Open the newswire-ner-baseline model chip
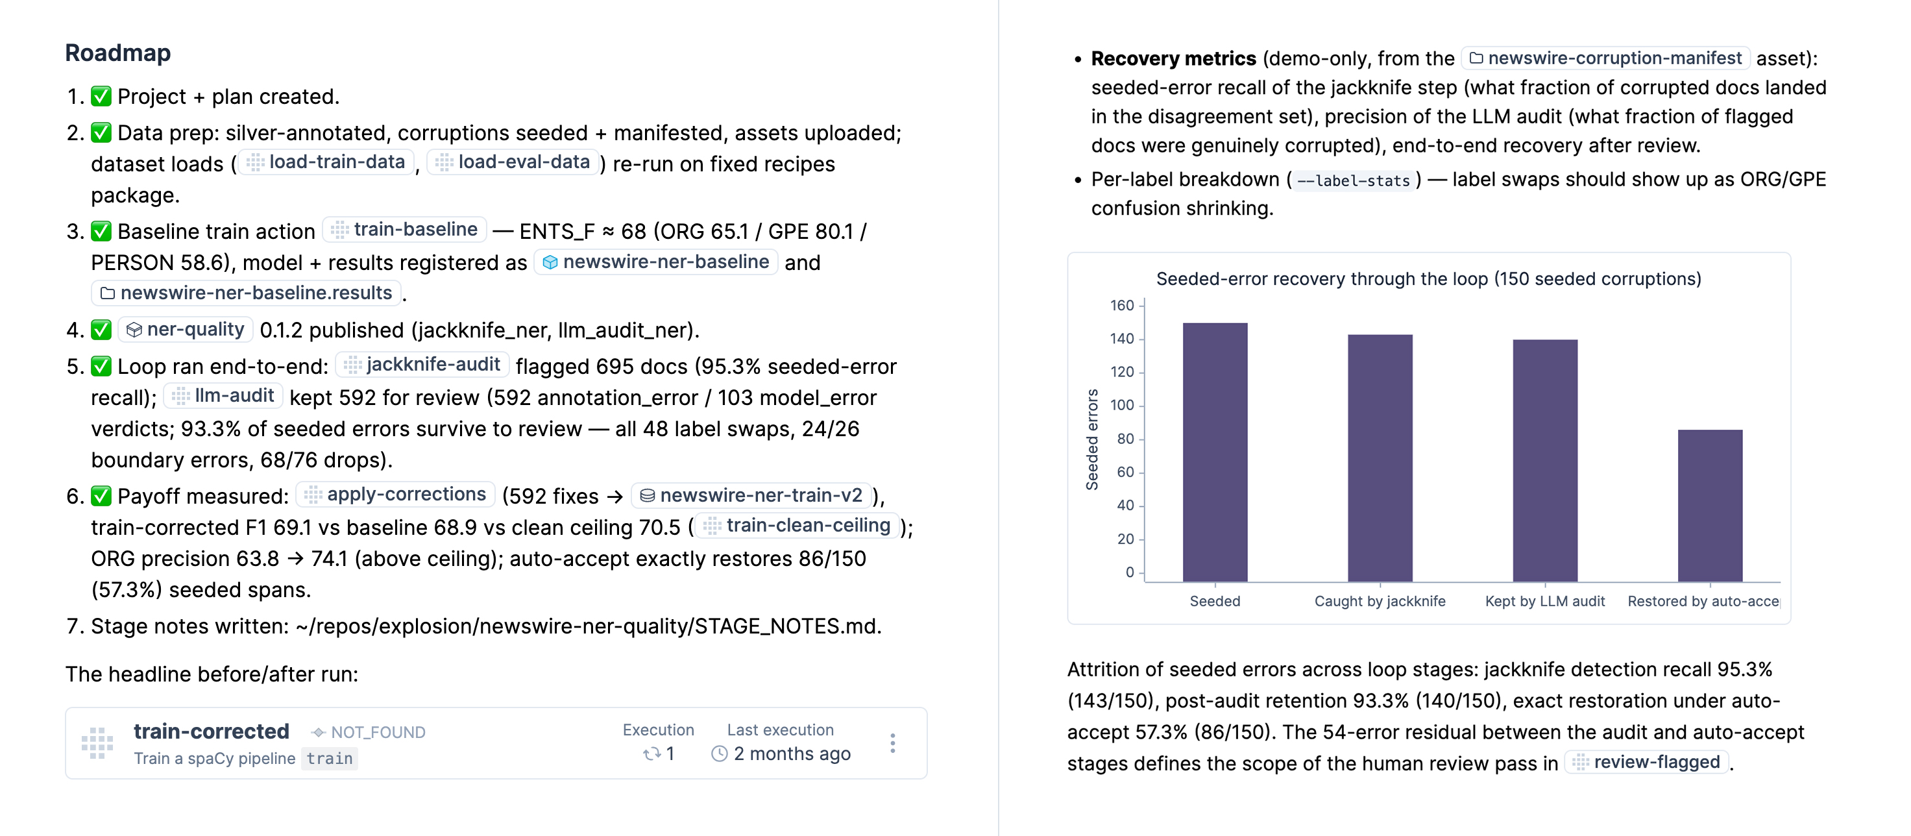Image resolution: width=1911 pixels, height=836 pixels. (x=656, y=262)
